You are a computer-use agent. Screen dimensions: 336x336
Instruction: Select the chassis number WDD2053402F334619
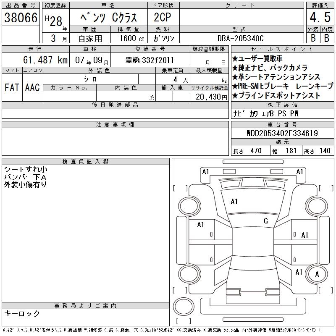282,134
